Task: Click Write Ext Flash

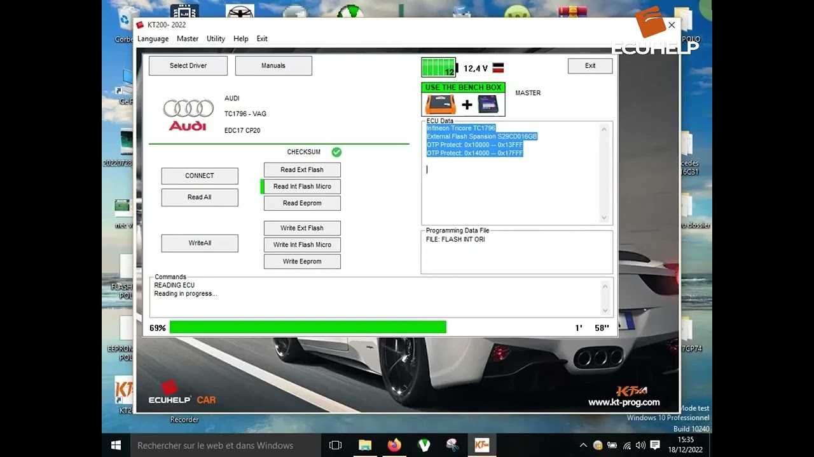Action: [302, 228]
